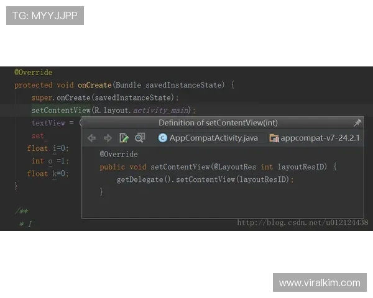Click the show source magnifier icon
Image resolution: width=373 pixels, height=298 pixels.
point(140,138)
